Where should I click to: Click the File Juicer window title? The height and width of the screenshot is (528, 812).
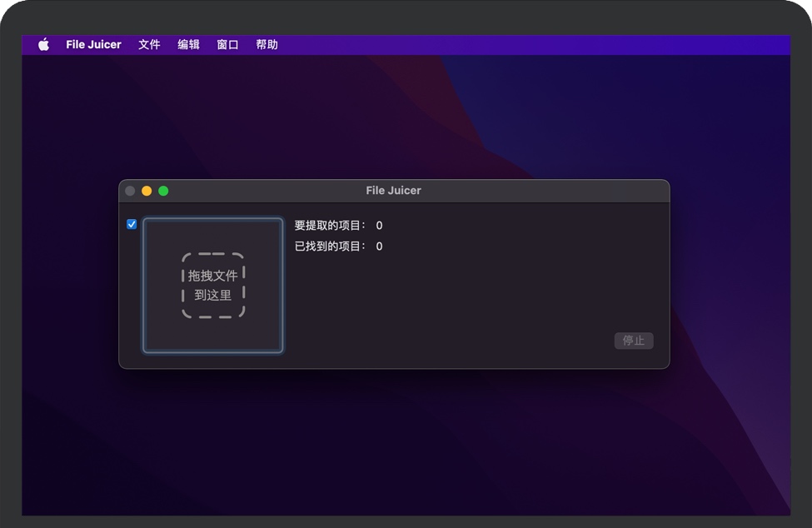(x=393, y=191)
